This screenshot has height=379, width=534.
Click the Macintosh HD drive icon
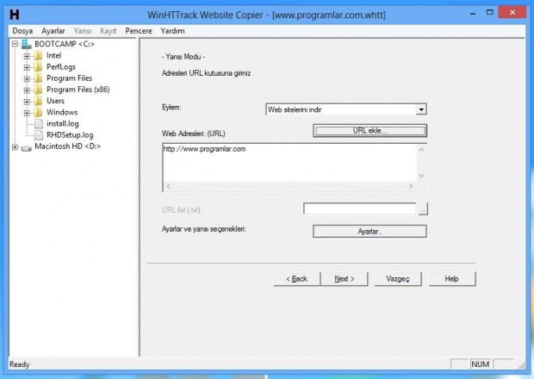(x=26, y=148)
